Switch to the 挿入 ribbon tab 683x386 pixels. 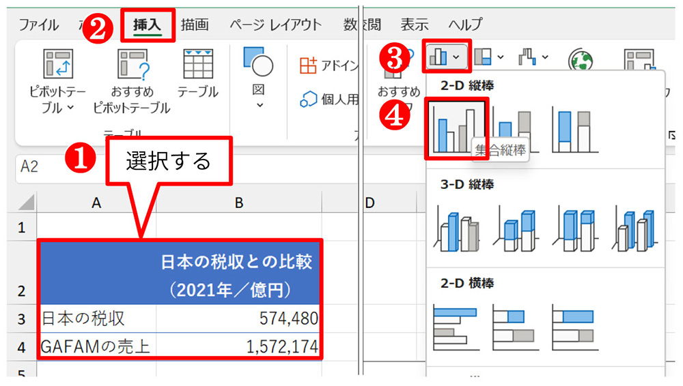point(148,25)
